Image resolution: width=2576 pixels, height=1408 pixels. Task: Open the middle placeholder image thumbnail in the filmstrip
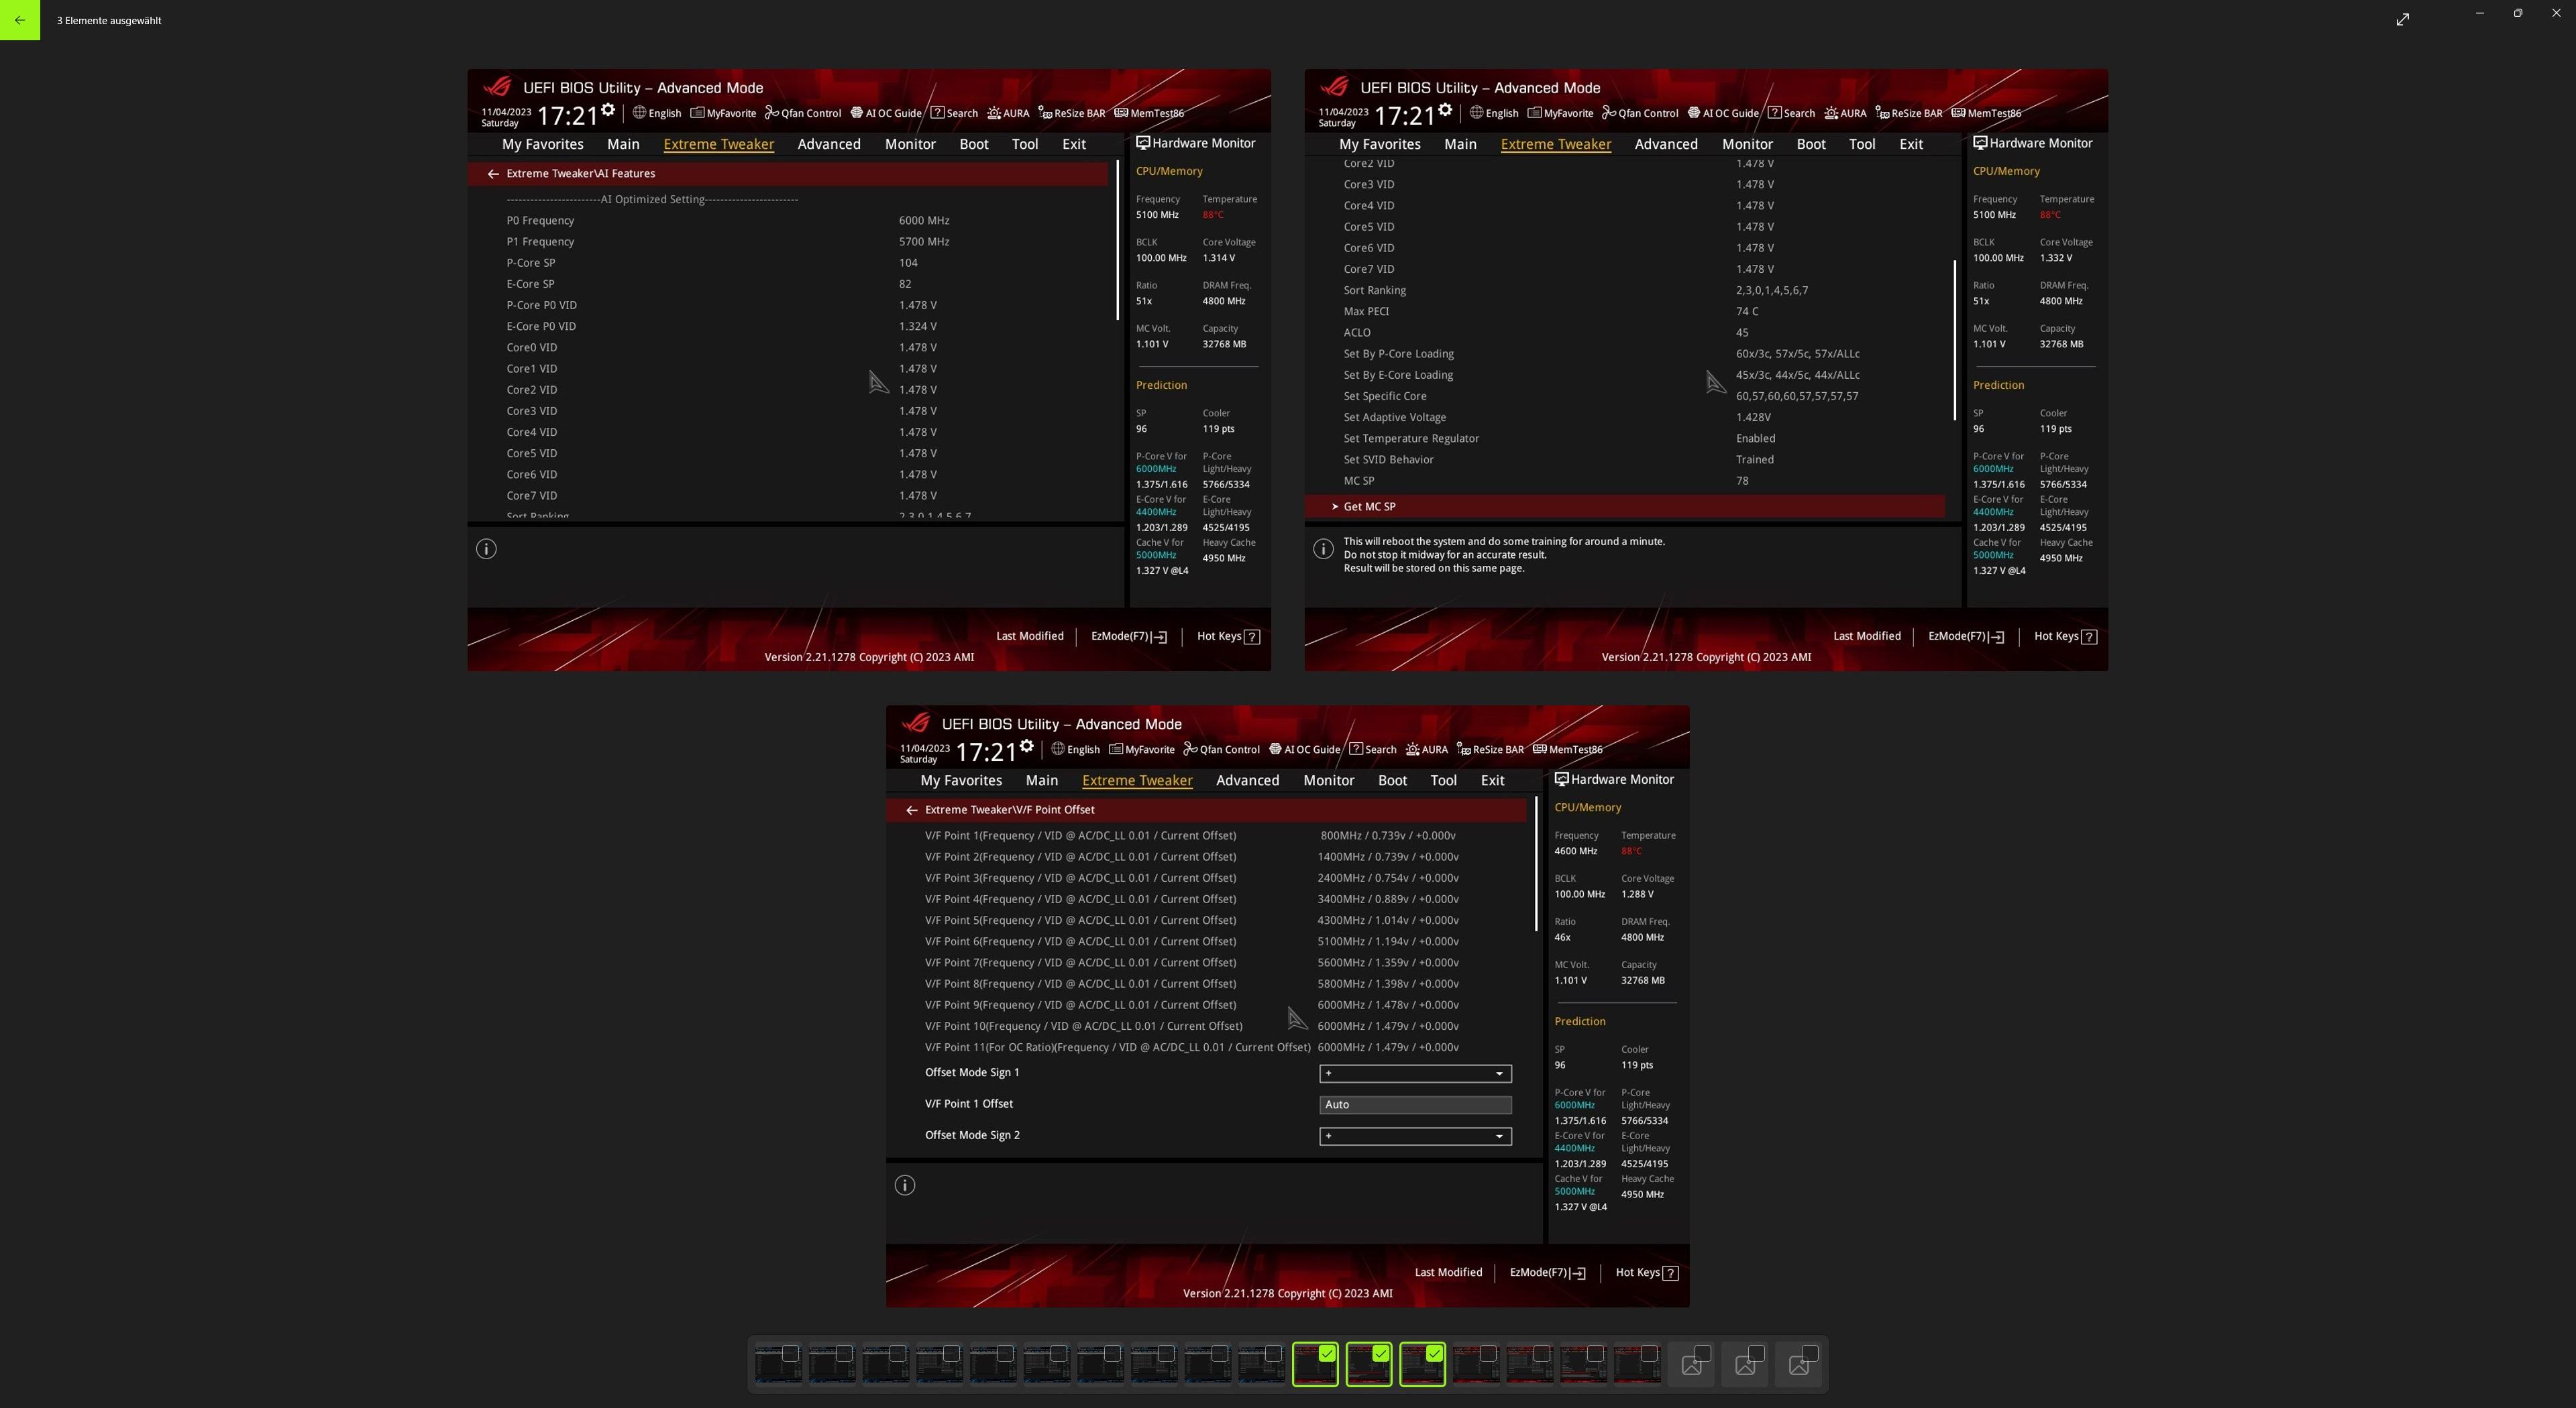[1745, 1365]
